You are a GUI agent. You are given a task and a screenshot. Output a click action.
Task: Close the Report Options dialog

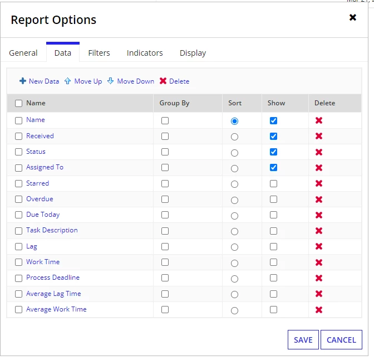coord(353,17)
